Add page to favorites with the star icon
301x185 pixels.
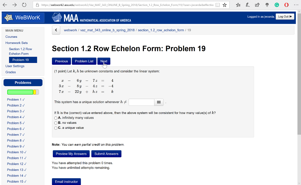pos(224,4)
